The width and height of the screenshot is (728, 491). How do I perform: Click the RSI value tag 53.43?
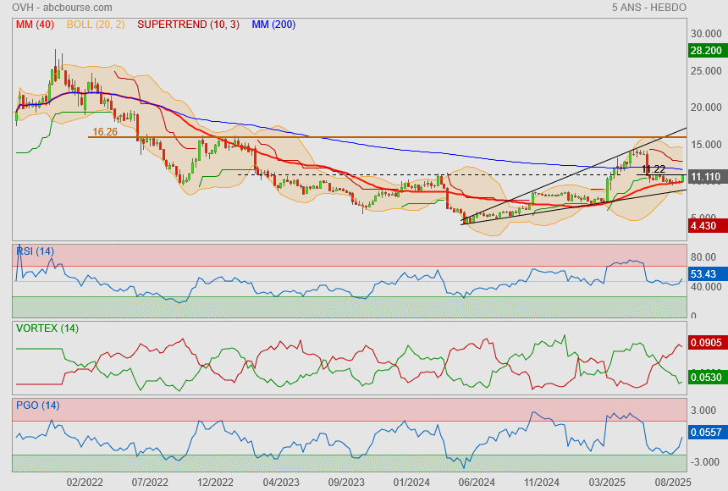coord(704,274)
